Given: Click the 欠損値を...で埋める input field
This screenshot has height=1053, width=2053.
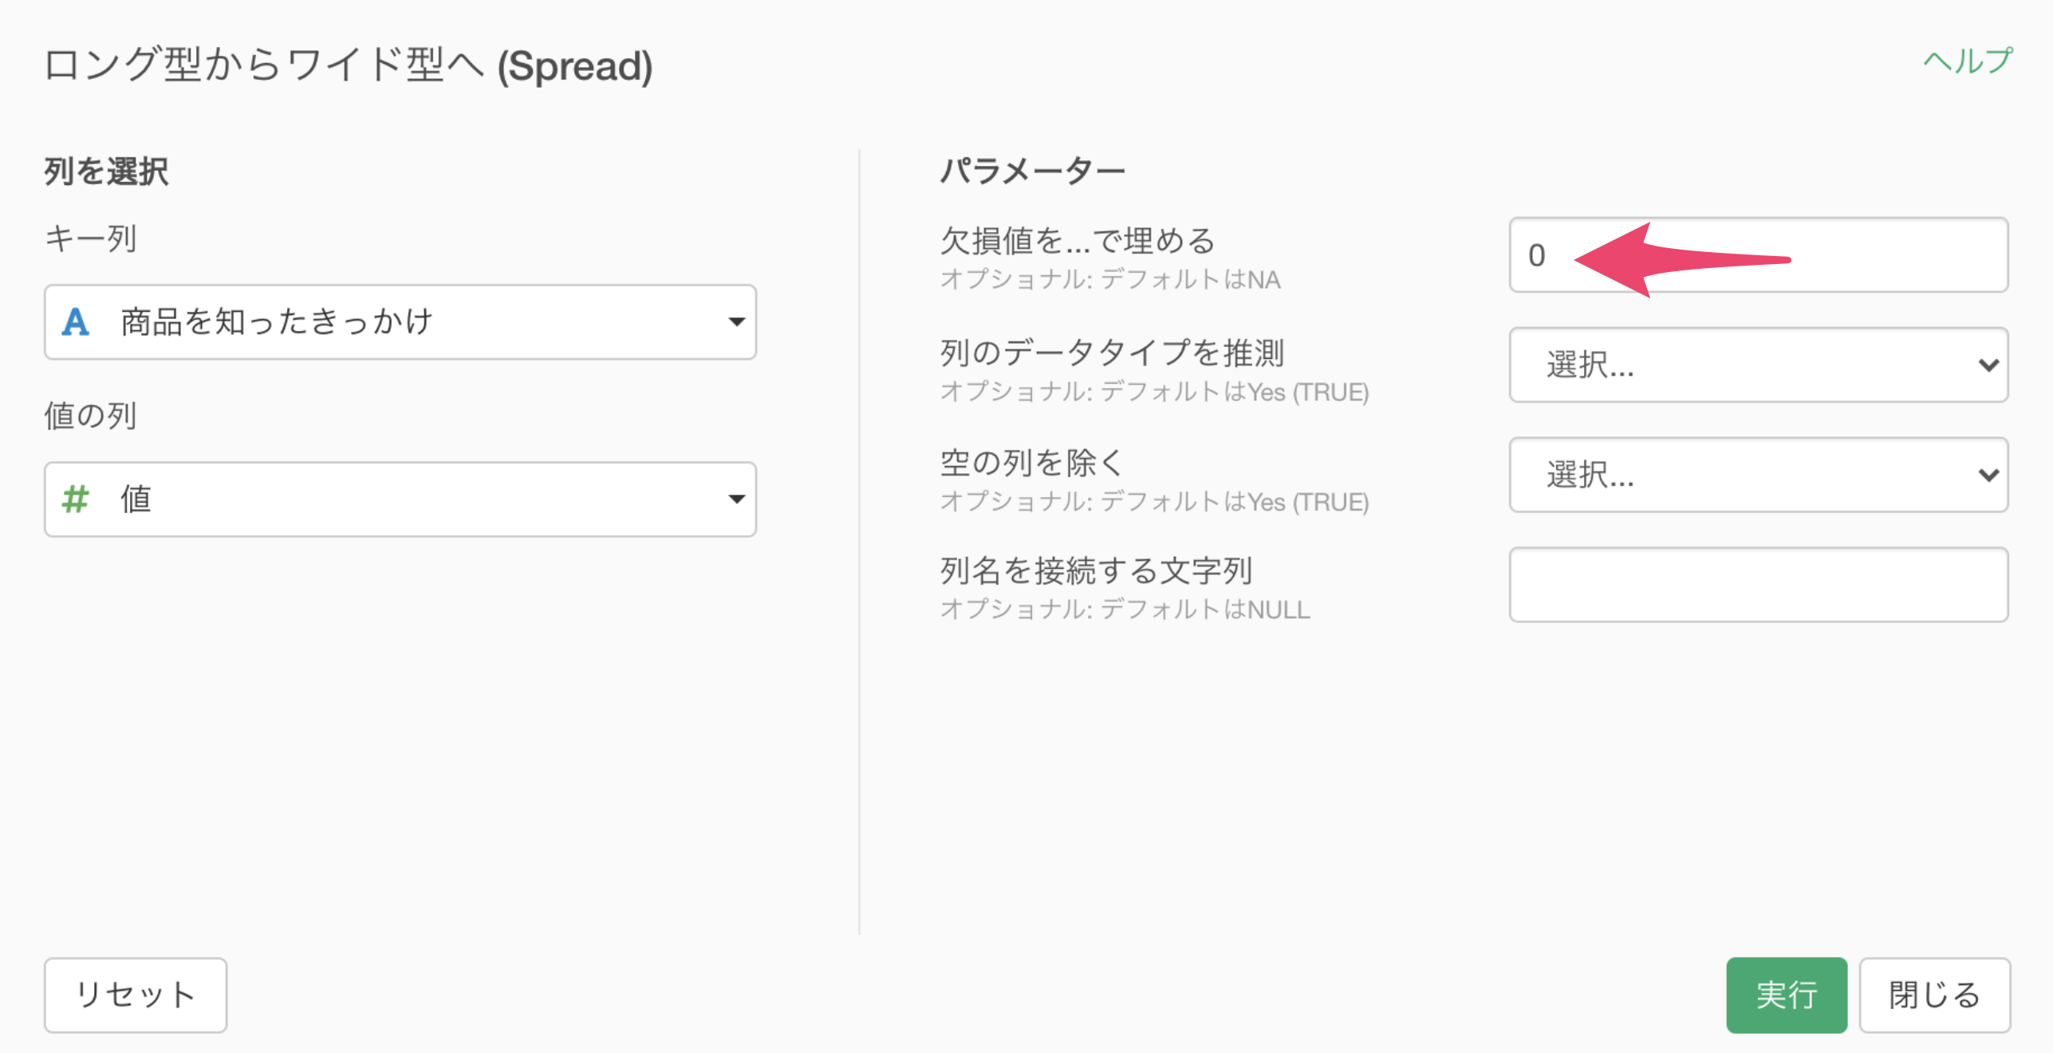Looking at the screenshot, I should (1759, 255).
